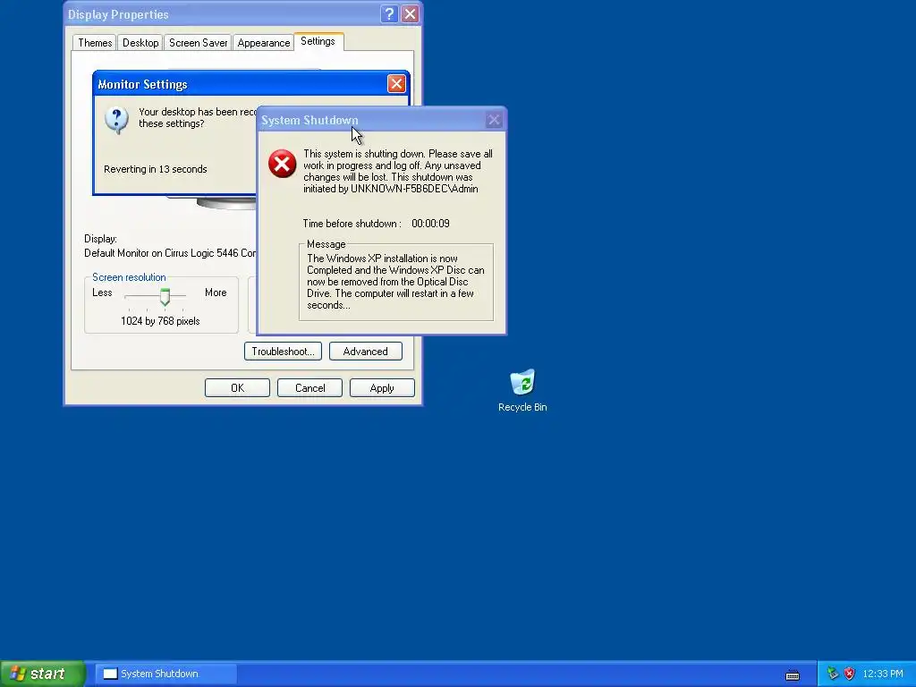Switch to the Desktop tab
Viewport: 916px width, 687px height.
140,43
